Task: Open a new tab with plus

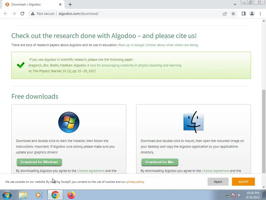Action: coord(70,4)
